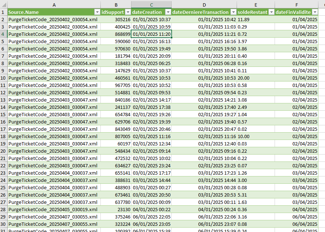The height and width of the screenshot is (232, 325).
Task: Click the Select All corner triangle
Action: tap(4, 5)
